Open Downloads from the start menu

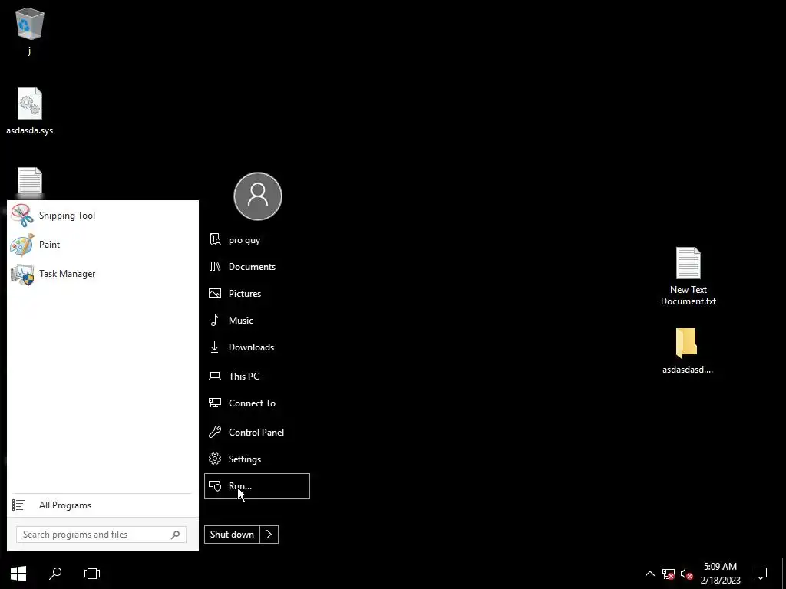[x=256, y=347]
